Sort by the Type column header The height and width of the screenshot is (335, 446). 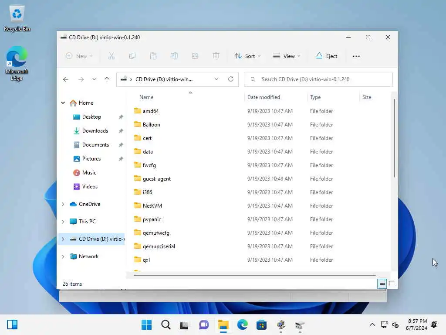315,97
